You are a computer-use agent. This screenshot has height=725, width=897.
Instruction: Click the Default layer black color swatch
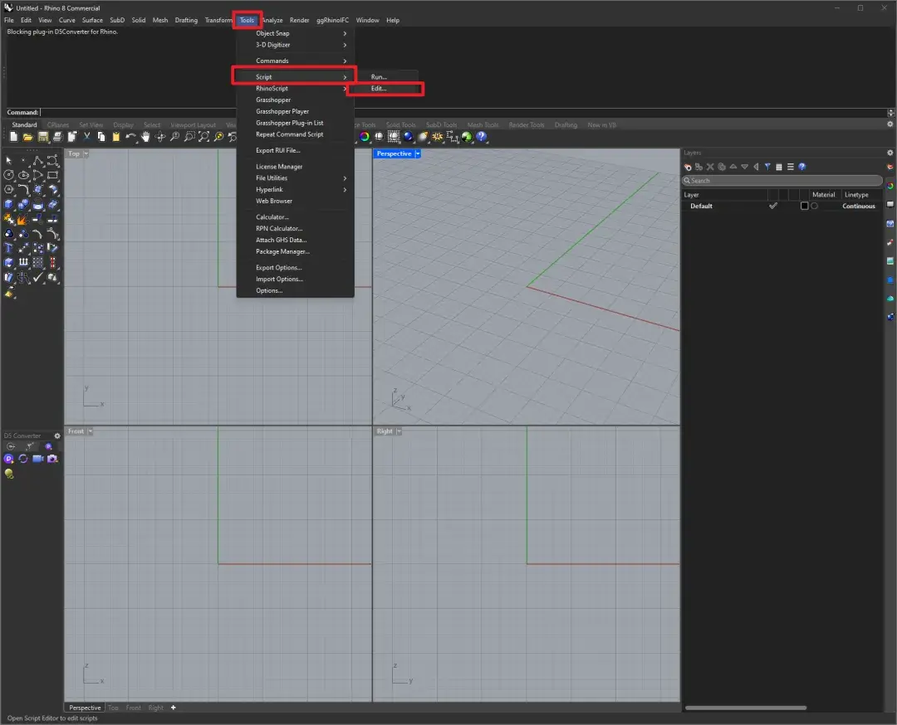coord(804,206)
